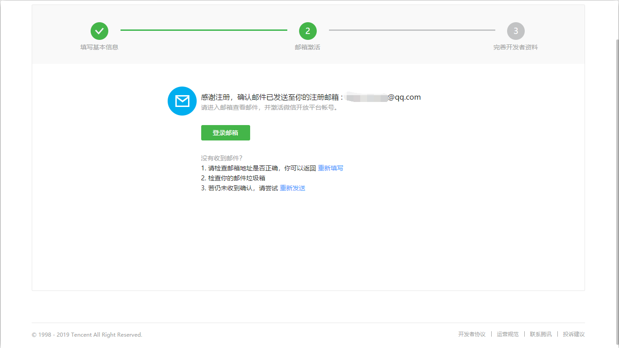Click the 邮箱激活 step label
Viewport: 619px width, 348px height.
(308, 47)
